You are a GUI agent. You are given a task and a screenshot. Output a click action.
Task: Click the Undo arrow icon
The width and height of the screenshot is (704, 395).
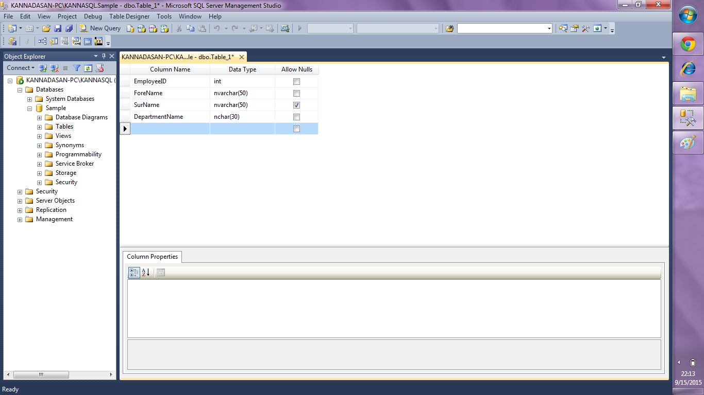pyautogui.click(x=217, y=28)
